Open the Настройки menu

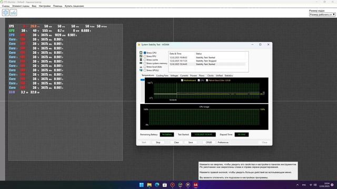44,6
